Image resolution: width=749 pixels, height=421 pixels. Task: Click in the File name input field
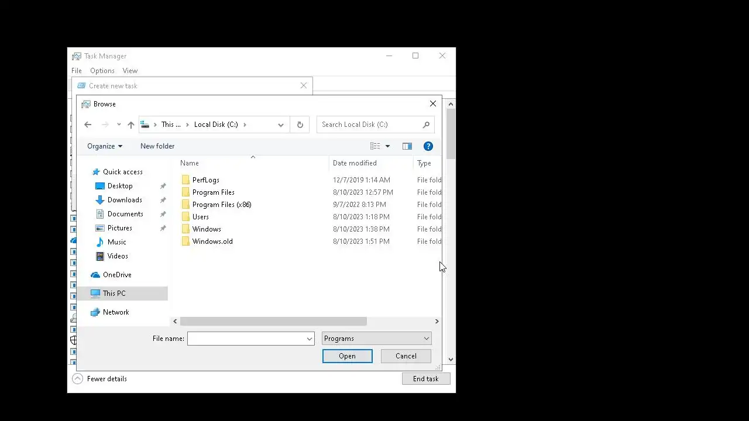point(246,339)
